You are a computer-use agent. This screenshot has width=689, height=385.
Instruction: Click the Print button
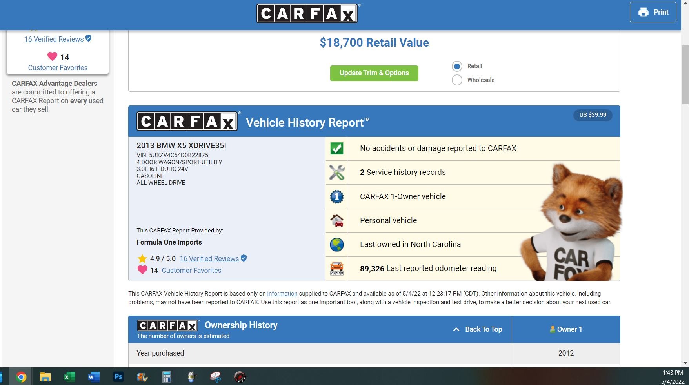(x=653, y=12)
